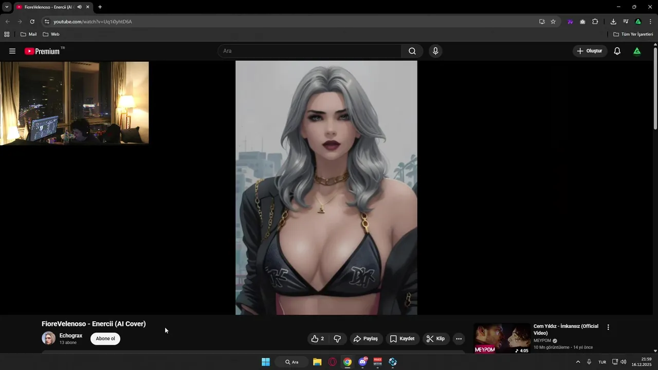Switch to the FioreVelenoso YouTube tab

pos(49,7)
